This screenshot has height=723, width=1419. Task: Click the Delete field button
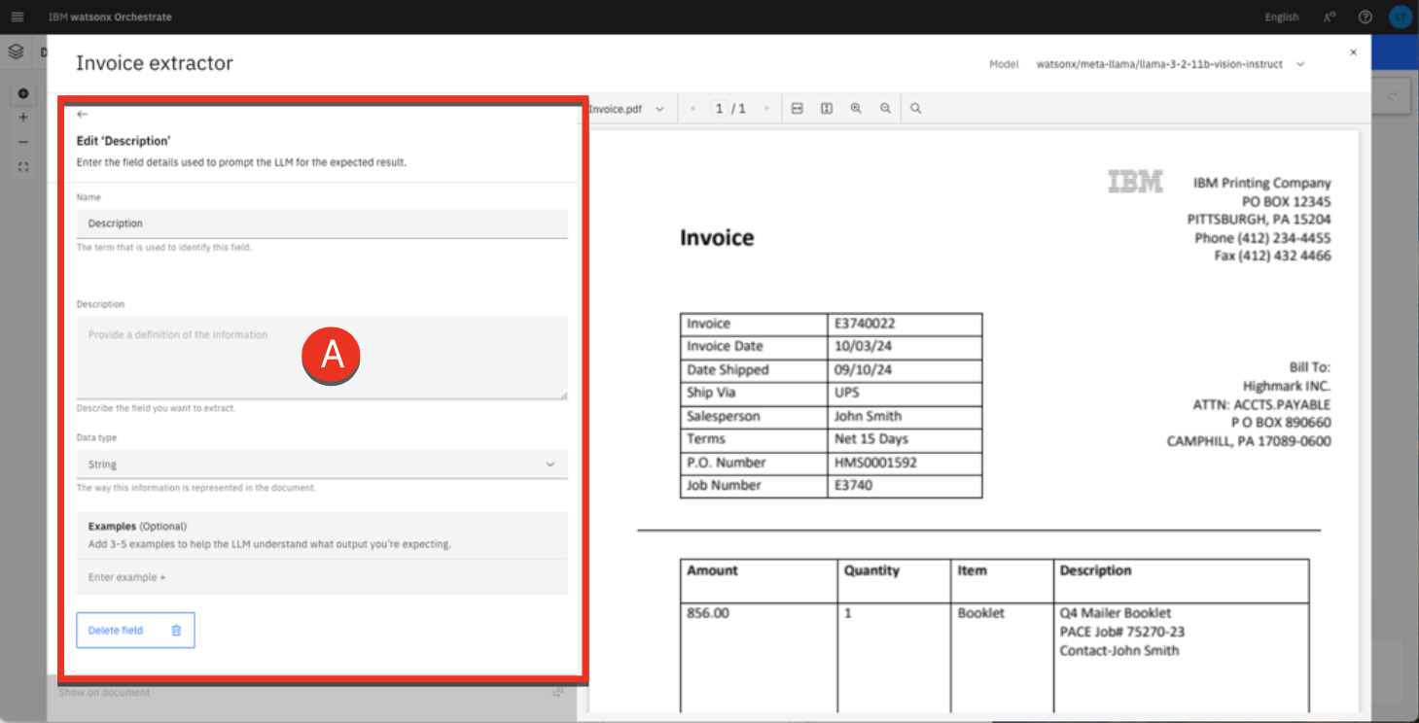click(135, 631)
